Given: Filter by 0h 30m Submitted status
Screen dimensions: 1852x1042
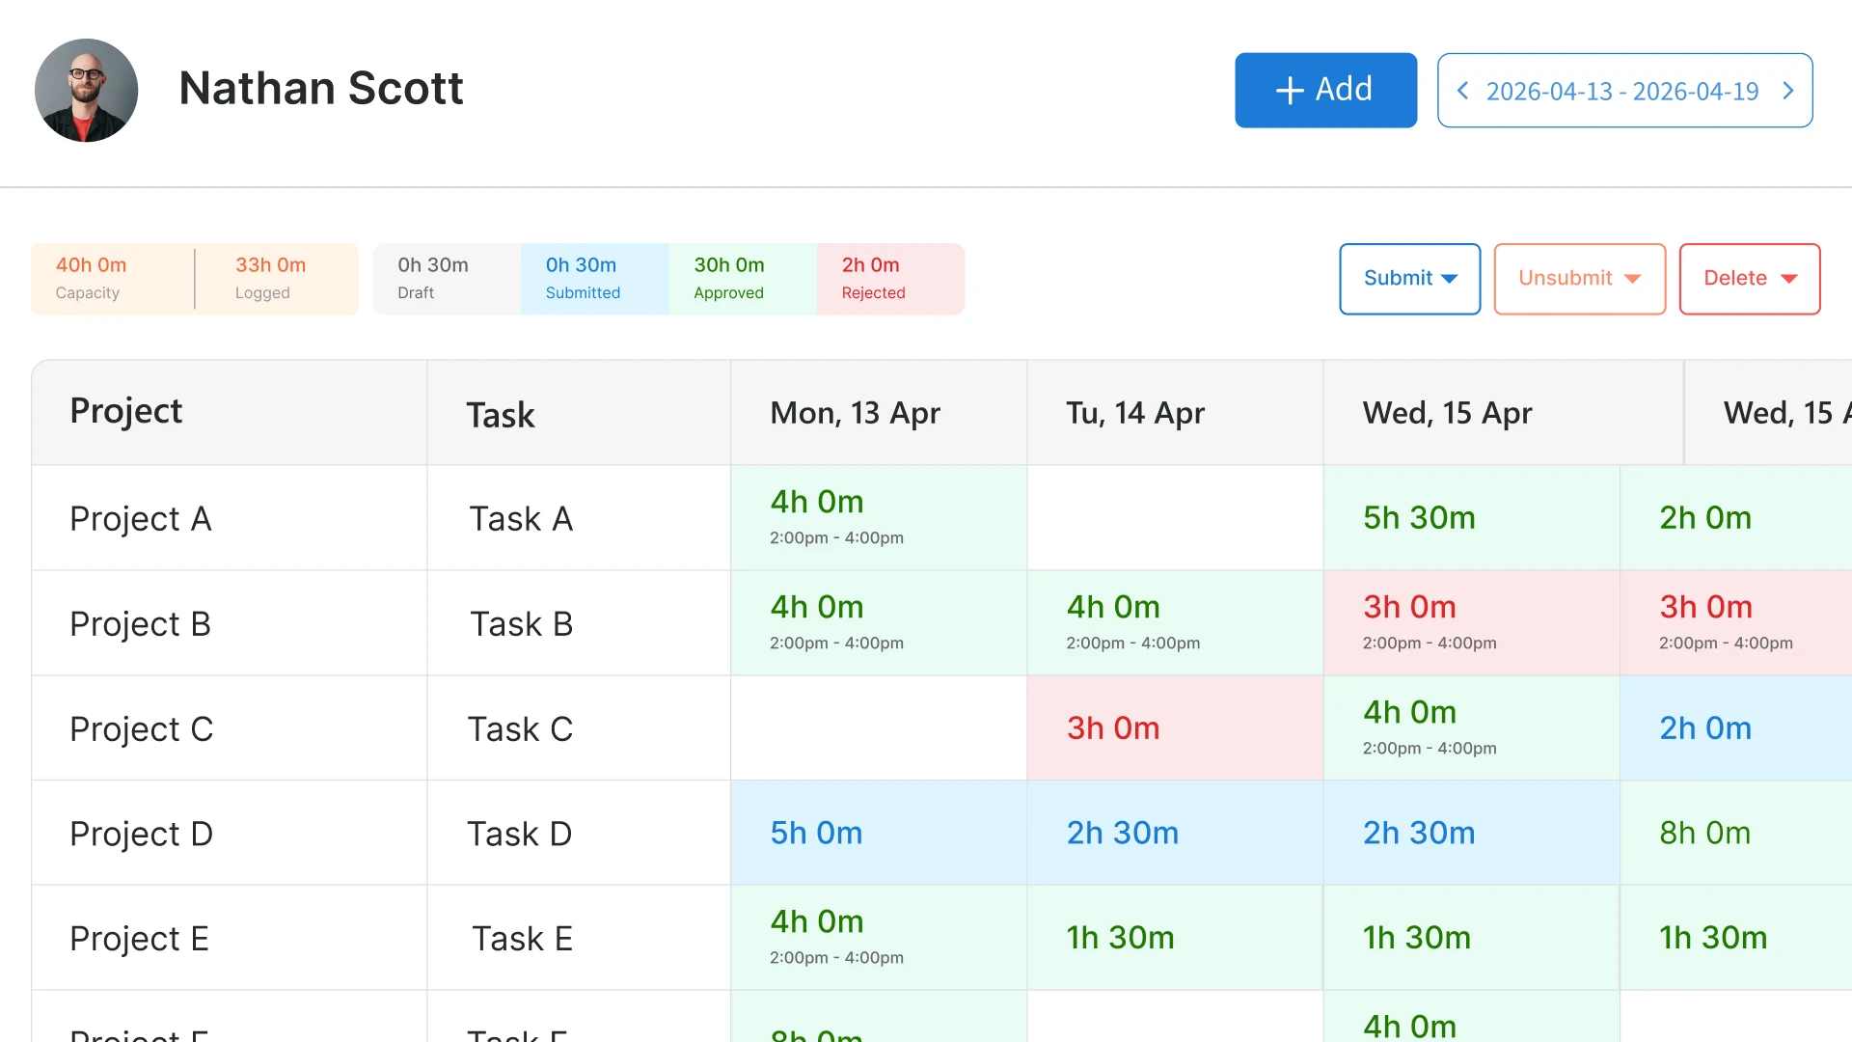Looking at the screenshot, I should [x=594, y=279].
